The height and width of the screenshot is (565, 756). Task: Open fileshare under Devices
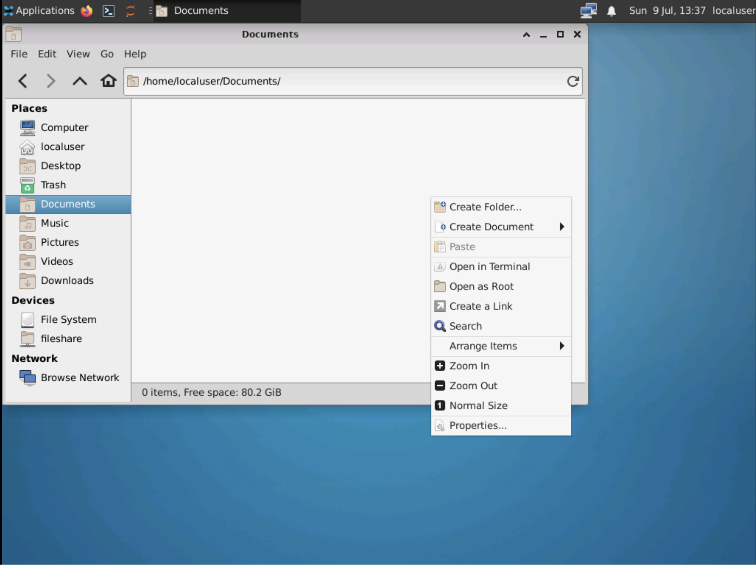click(68, 339)
